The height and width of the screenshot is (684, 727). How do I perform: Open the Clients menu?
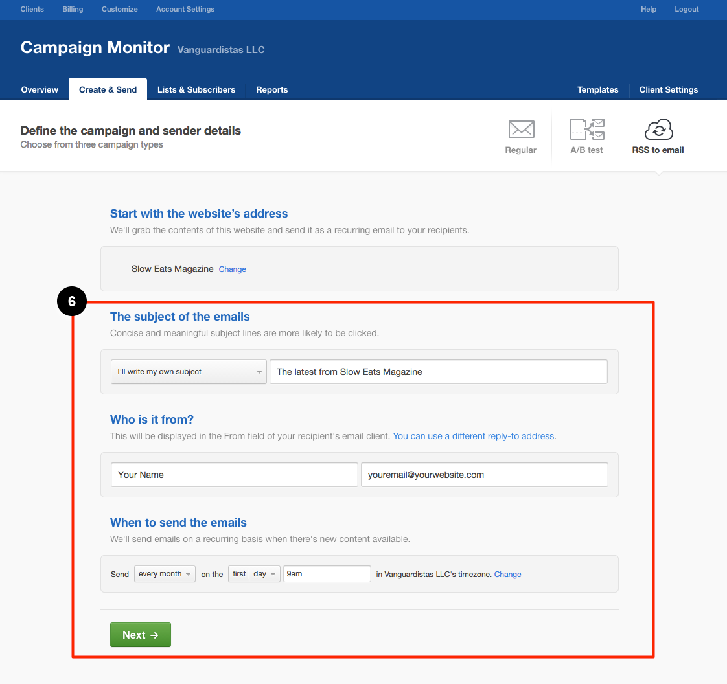(32, 9)
